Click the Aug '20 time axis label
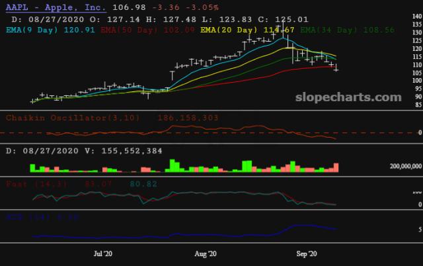Screen dimensions: 423x266 tap(206, 253)
